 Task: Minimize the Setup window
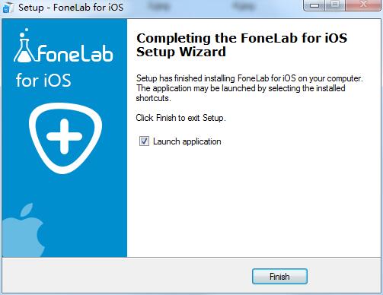pyautogui.click(x=314, y=5)
